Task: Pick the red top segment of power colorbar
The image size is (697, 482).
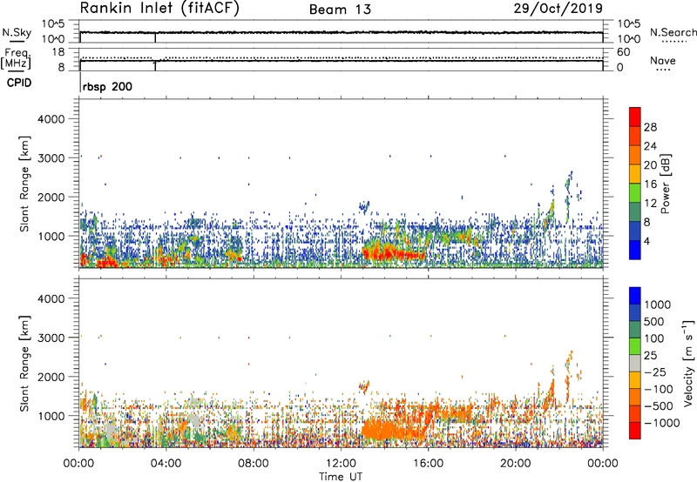Action: (x=635, y=117)
